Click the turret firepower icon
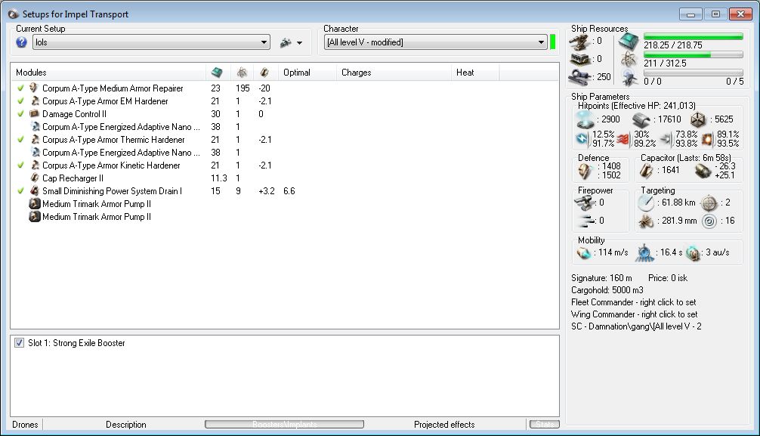760x436 pixels. [584, 203]
